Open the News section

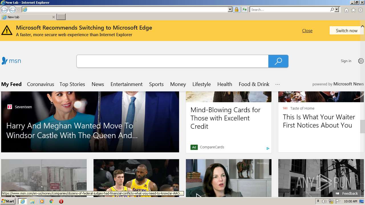(98, 84)
